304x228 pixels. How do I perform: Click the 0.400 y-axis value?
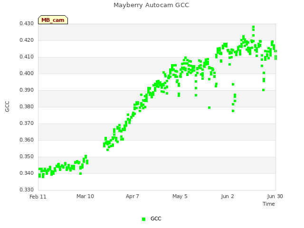[x=27, y=73]
